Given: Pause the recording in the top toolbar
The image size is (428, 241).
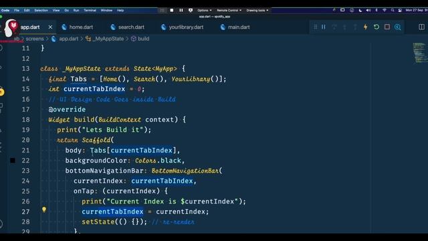Looking at the screenshot, I should click(181, 11).
